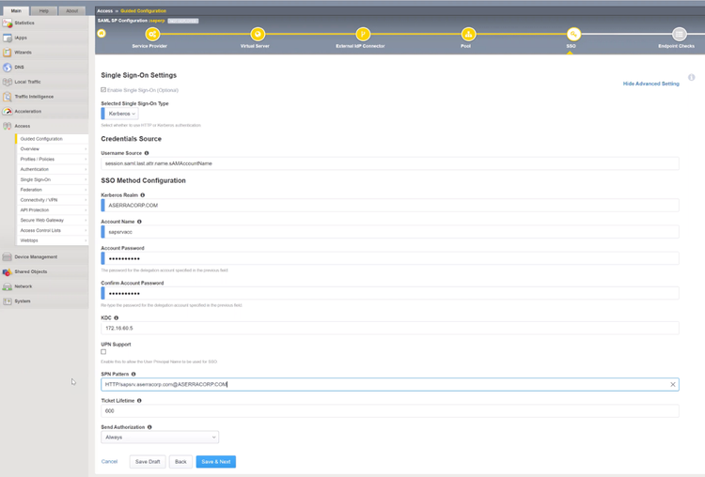Viewport: 705px width, 477px height.
Task: Click the Ticket Lifetime info icon
Action: click(x=139, y=401)
